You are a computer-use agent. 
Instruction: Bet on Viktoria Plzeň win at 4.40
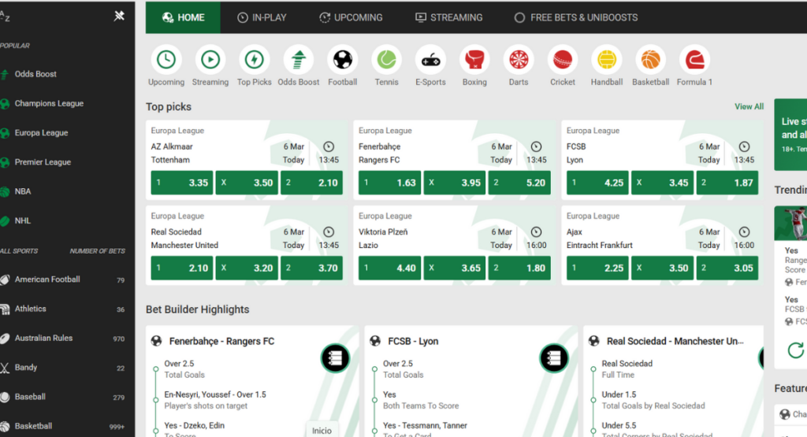(x=389, y=268)
